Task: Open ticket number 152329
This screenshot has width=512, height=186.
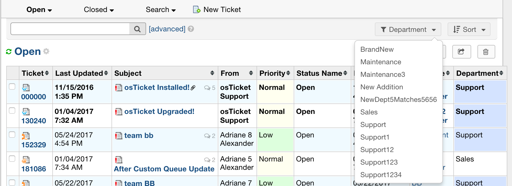Action: pos(34,145)
